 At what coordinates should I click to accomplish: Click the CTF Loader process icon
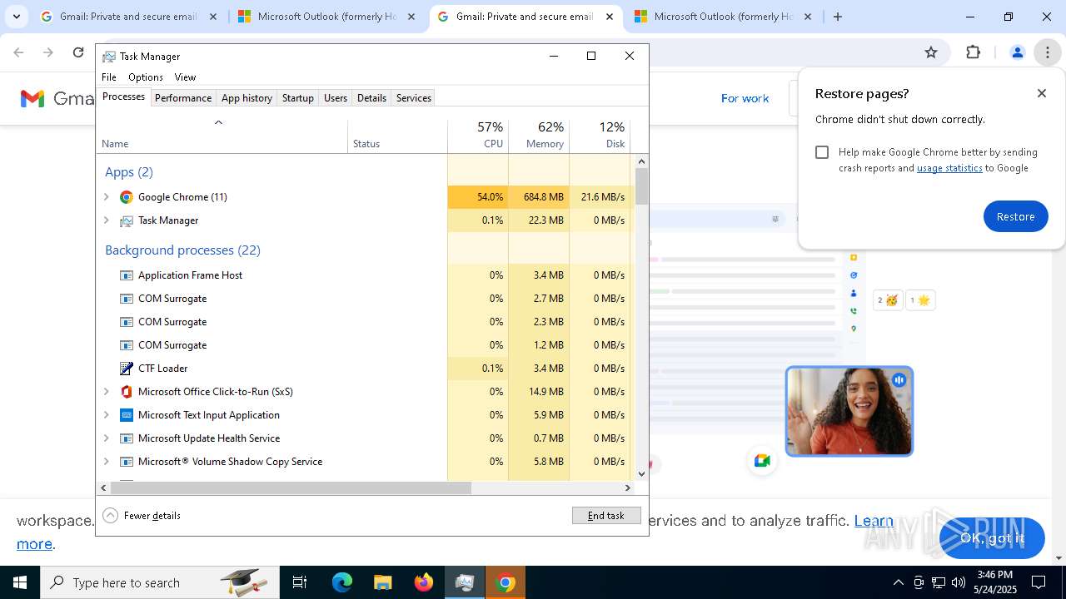point(127,369)
